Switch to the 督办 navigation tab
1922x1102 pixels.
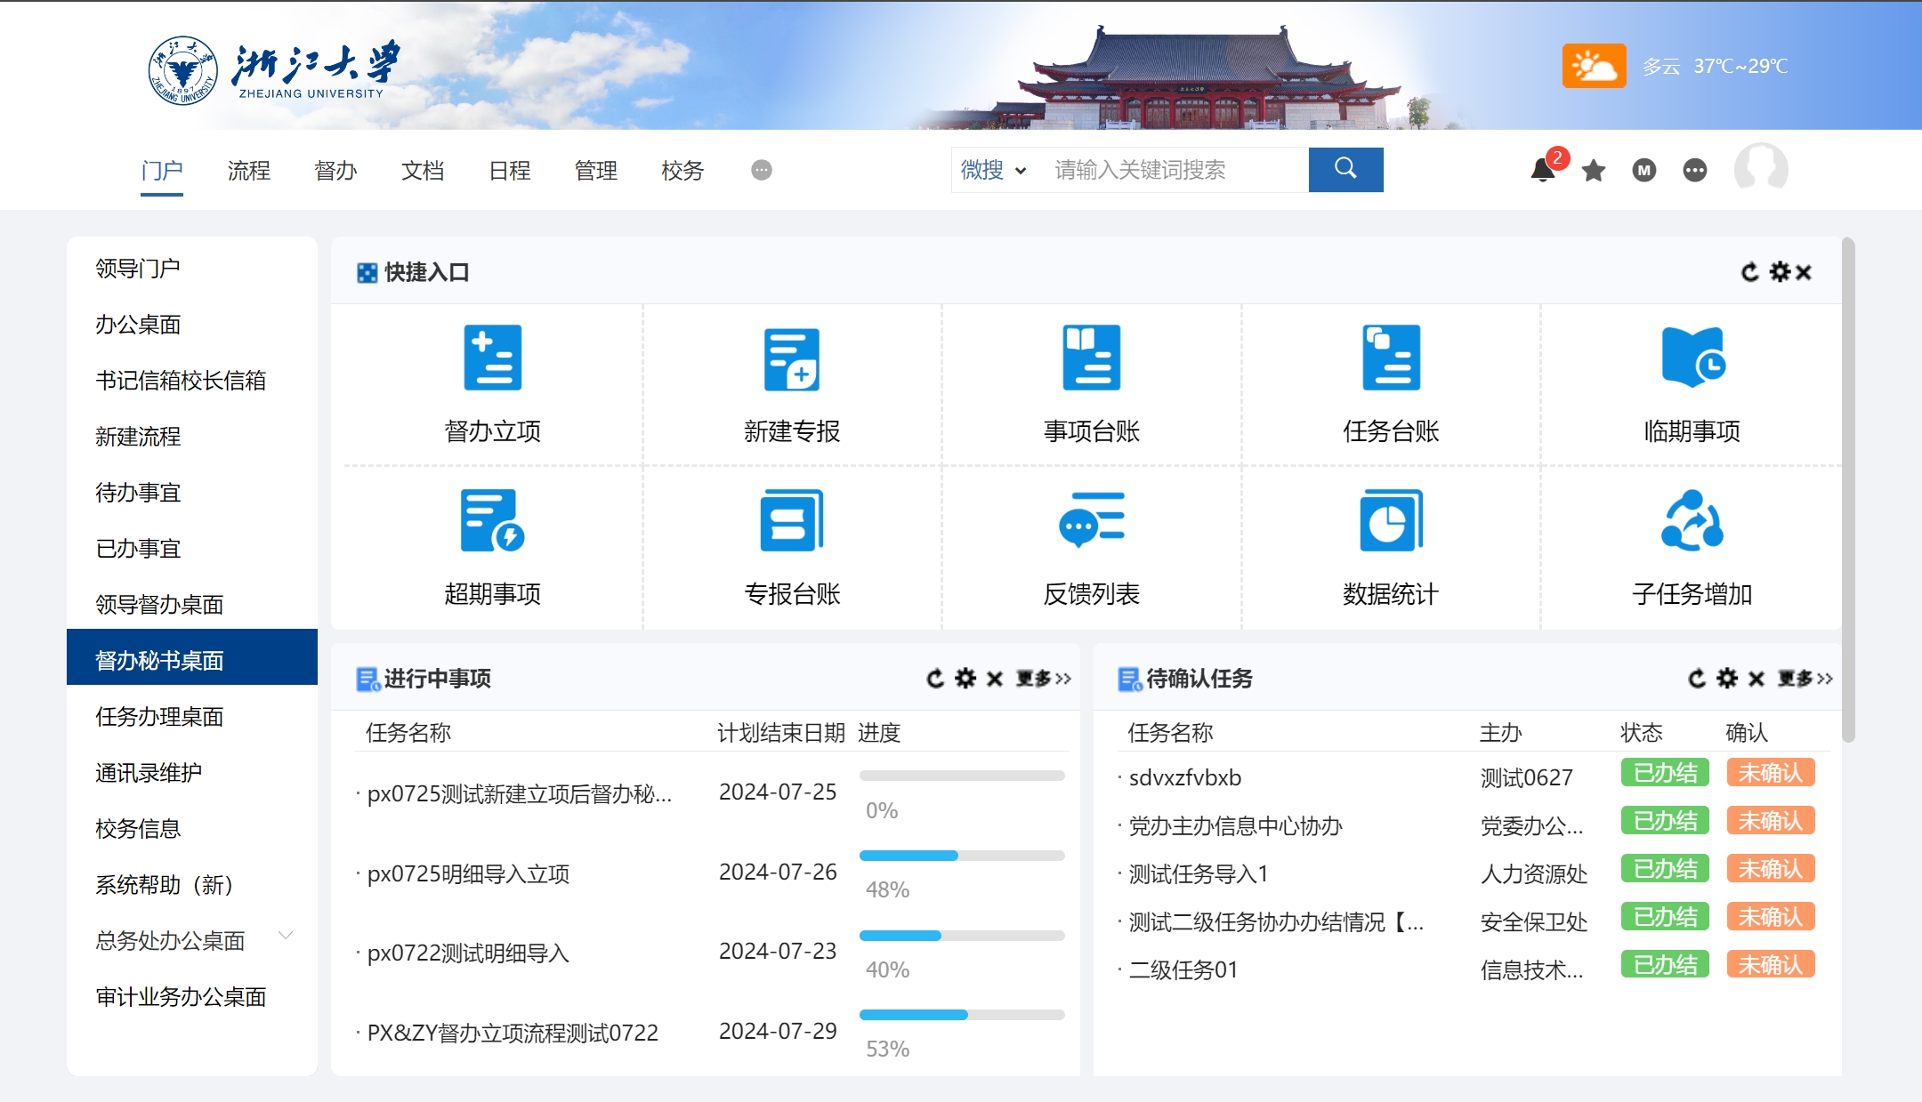tap(335, 170)
